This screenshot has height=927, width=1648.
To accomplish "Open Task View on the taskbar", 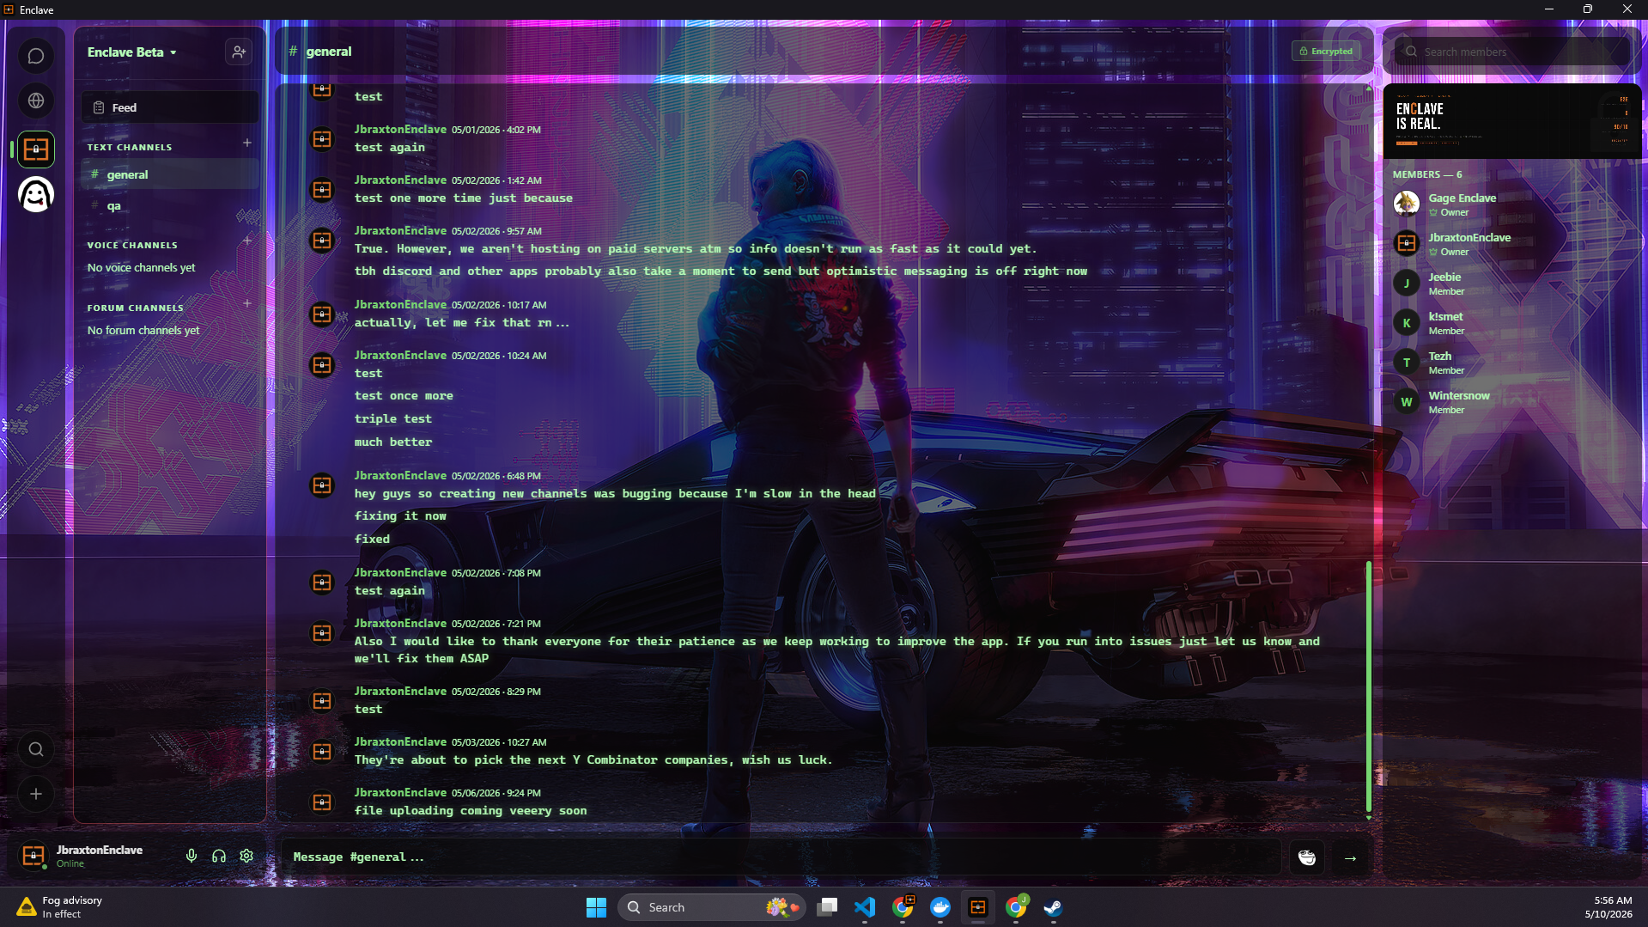I will tap(827, 907).
